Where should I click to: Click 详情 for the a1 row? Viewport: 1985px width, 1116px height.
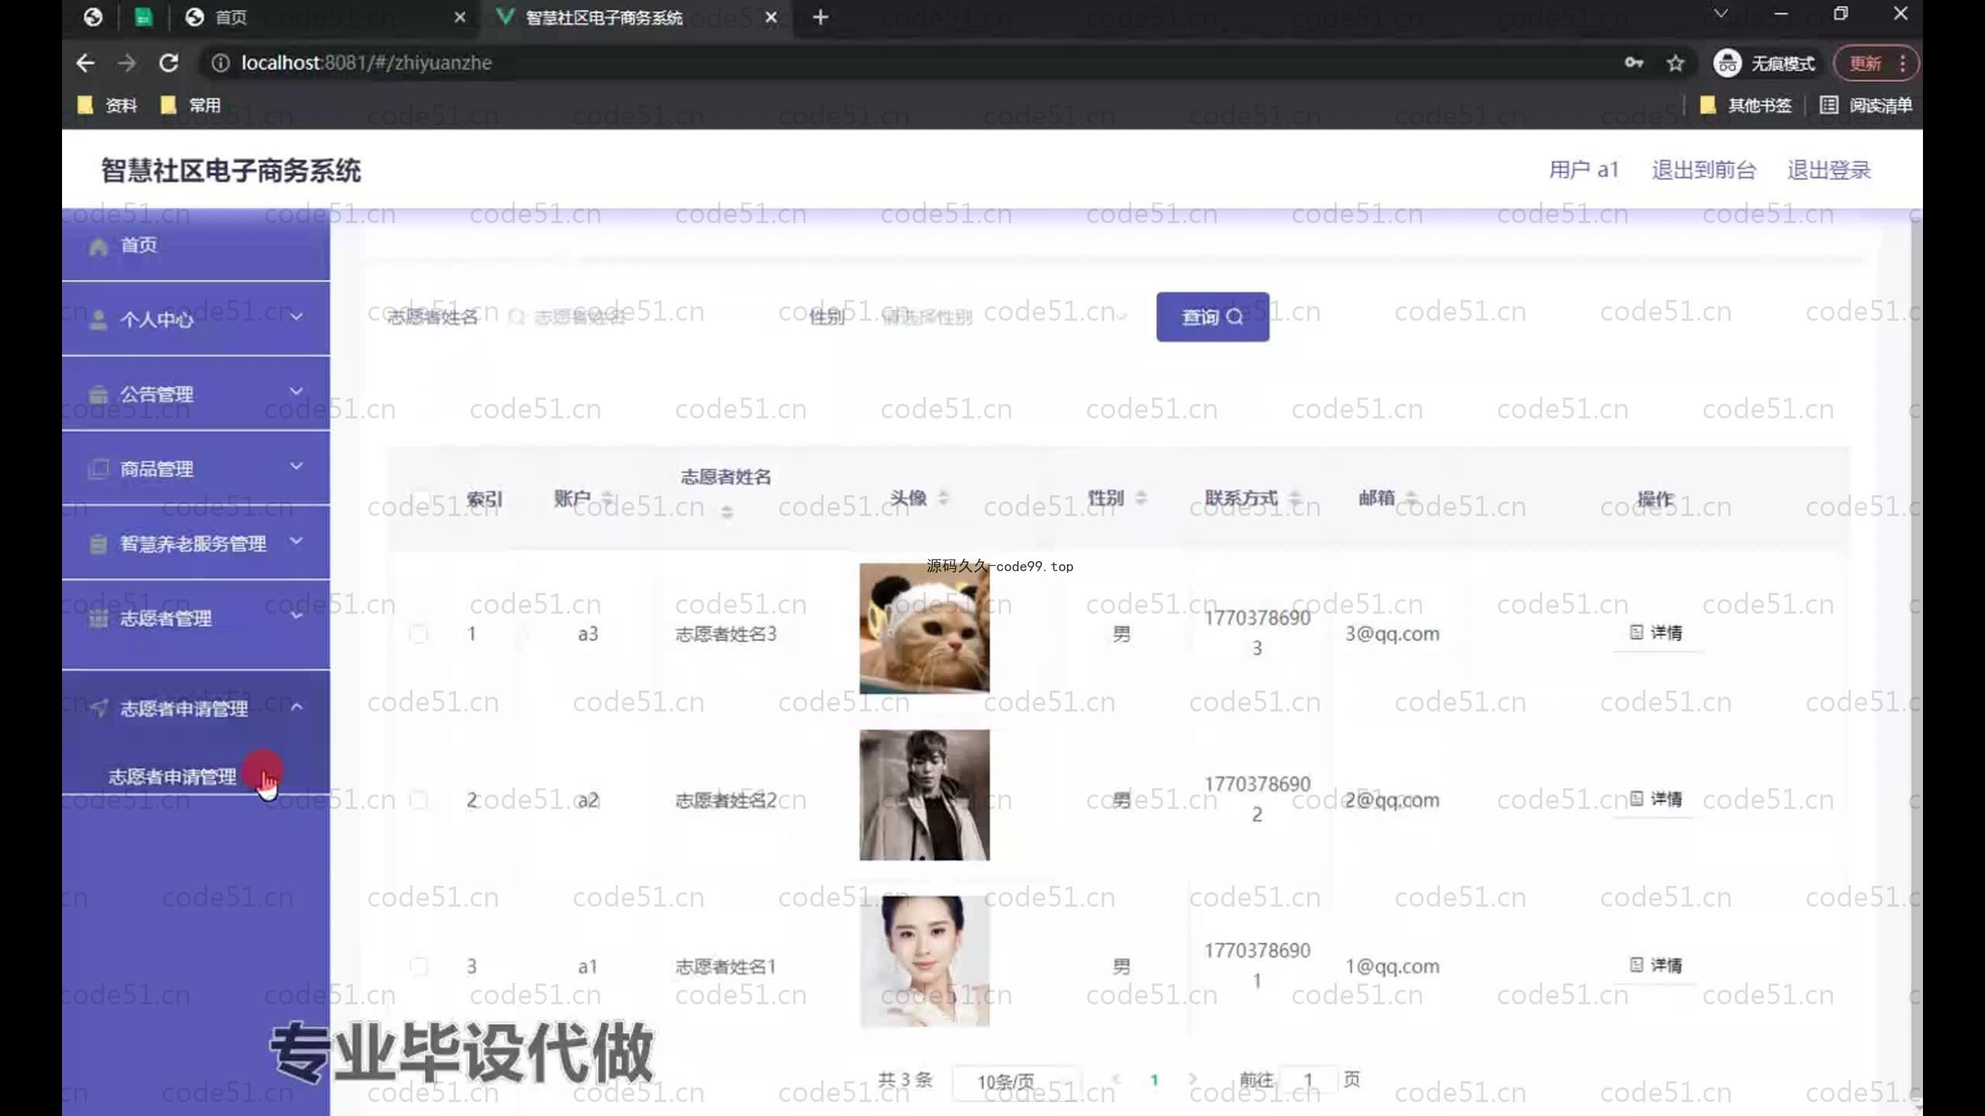pos(1656,965)
